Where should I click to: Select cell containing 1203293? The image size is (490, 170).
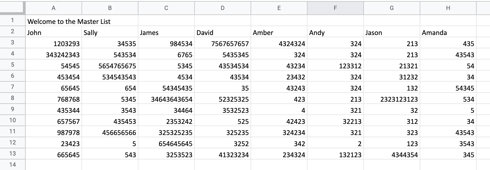(54, 43)
